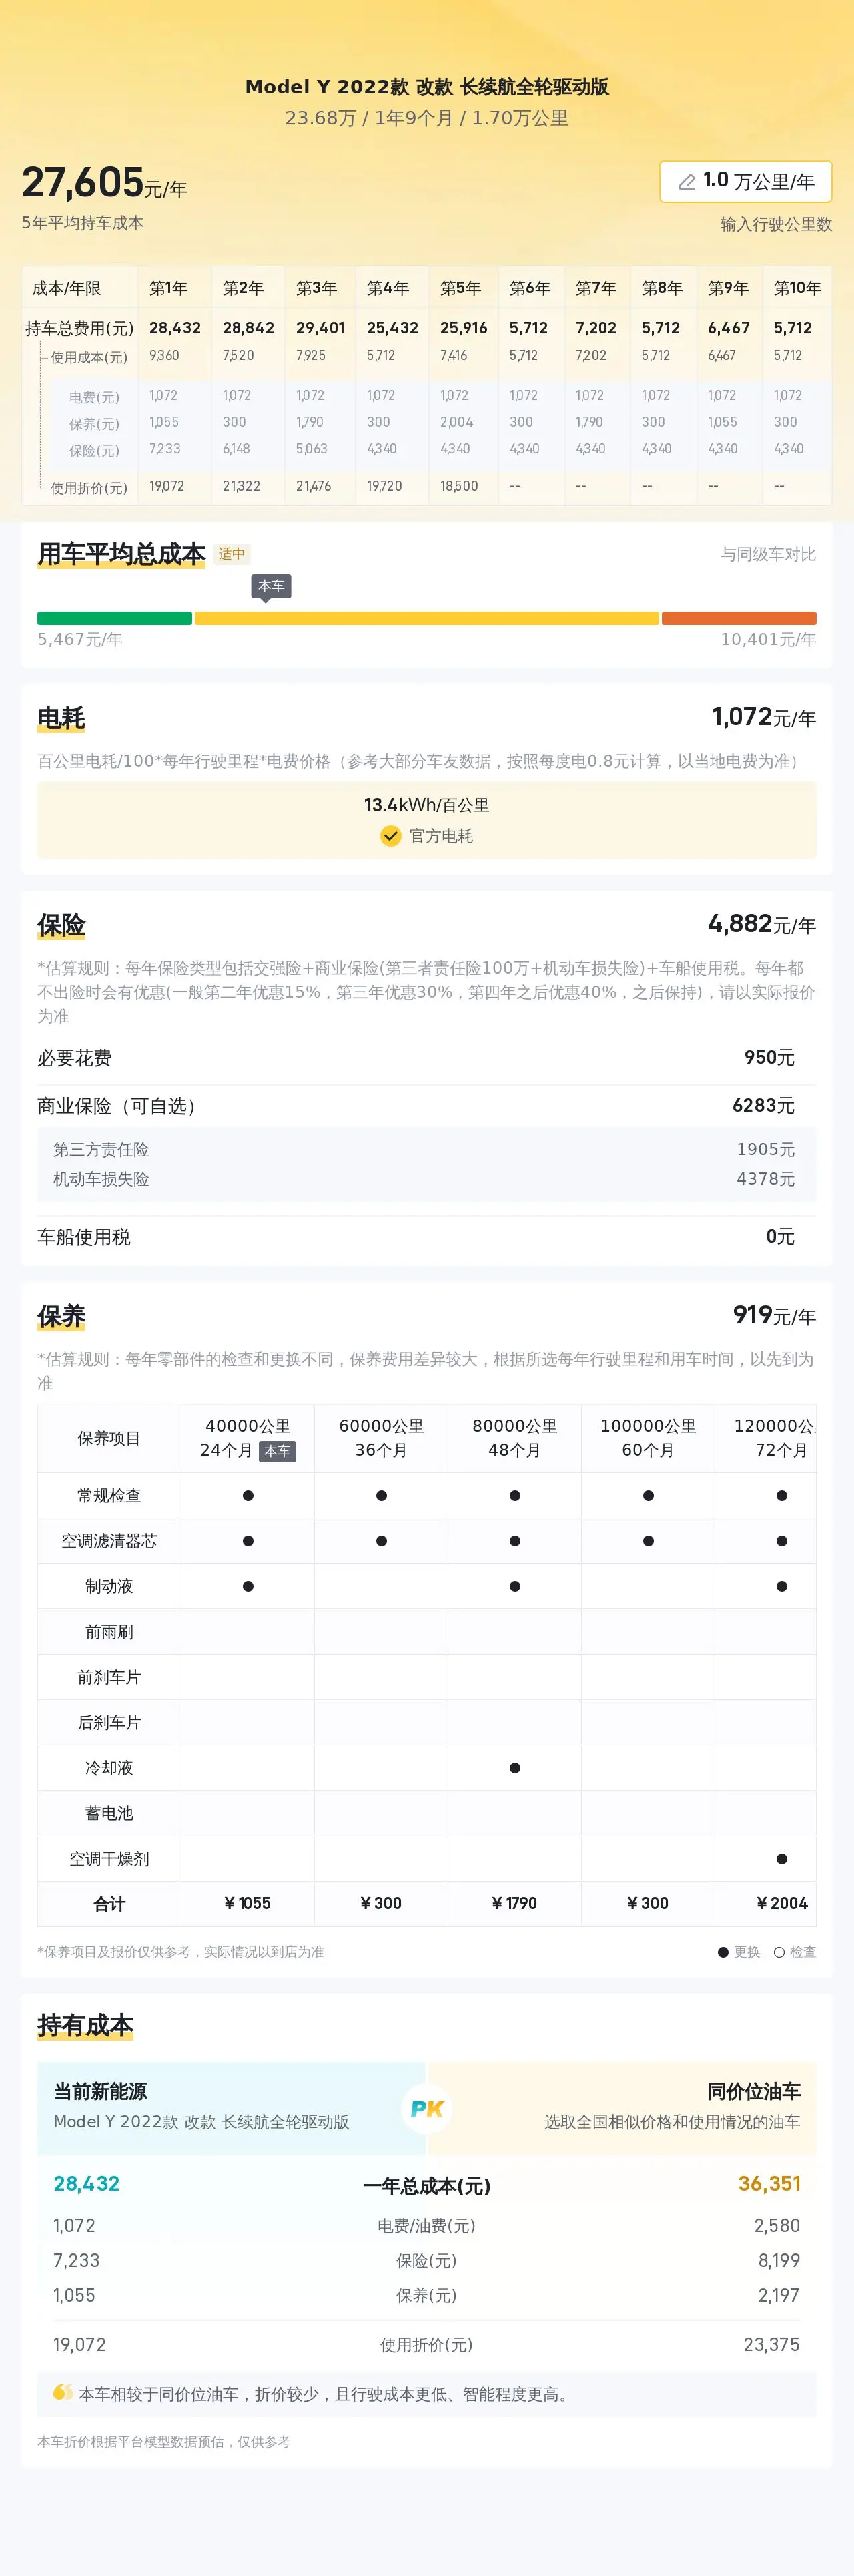Click the 本车 tooltip marker above the cost bar
The image size is (854, 2576).
271,587
